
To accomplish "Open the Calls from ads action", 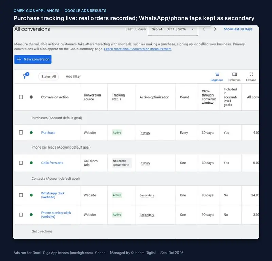I will (52, 163).
